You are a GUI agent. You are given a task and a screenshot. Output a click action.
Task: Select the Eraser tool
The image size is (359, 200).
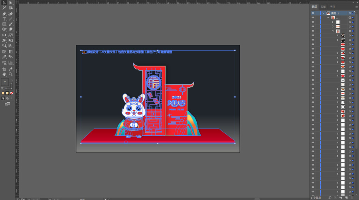tap(10, 29)
